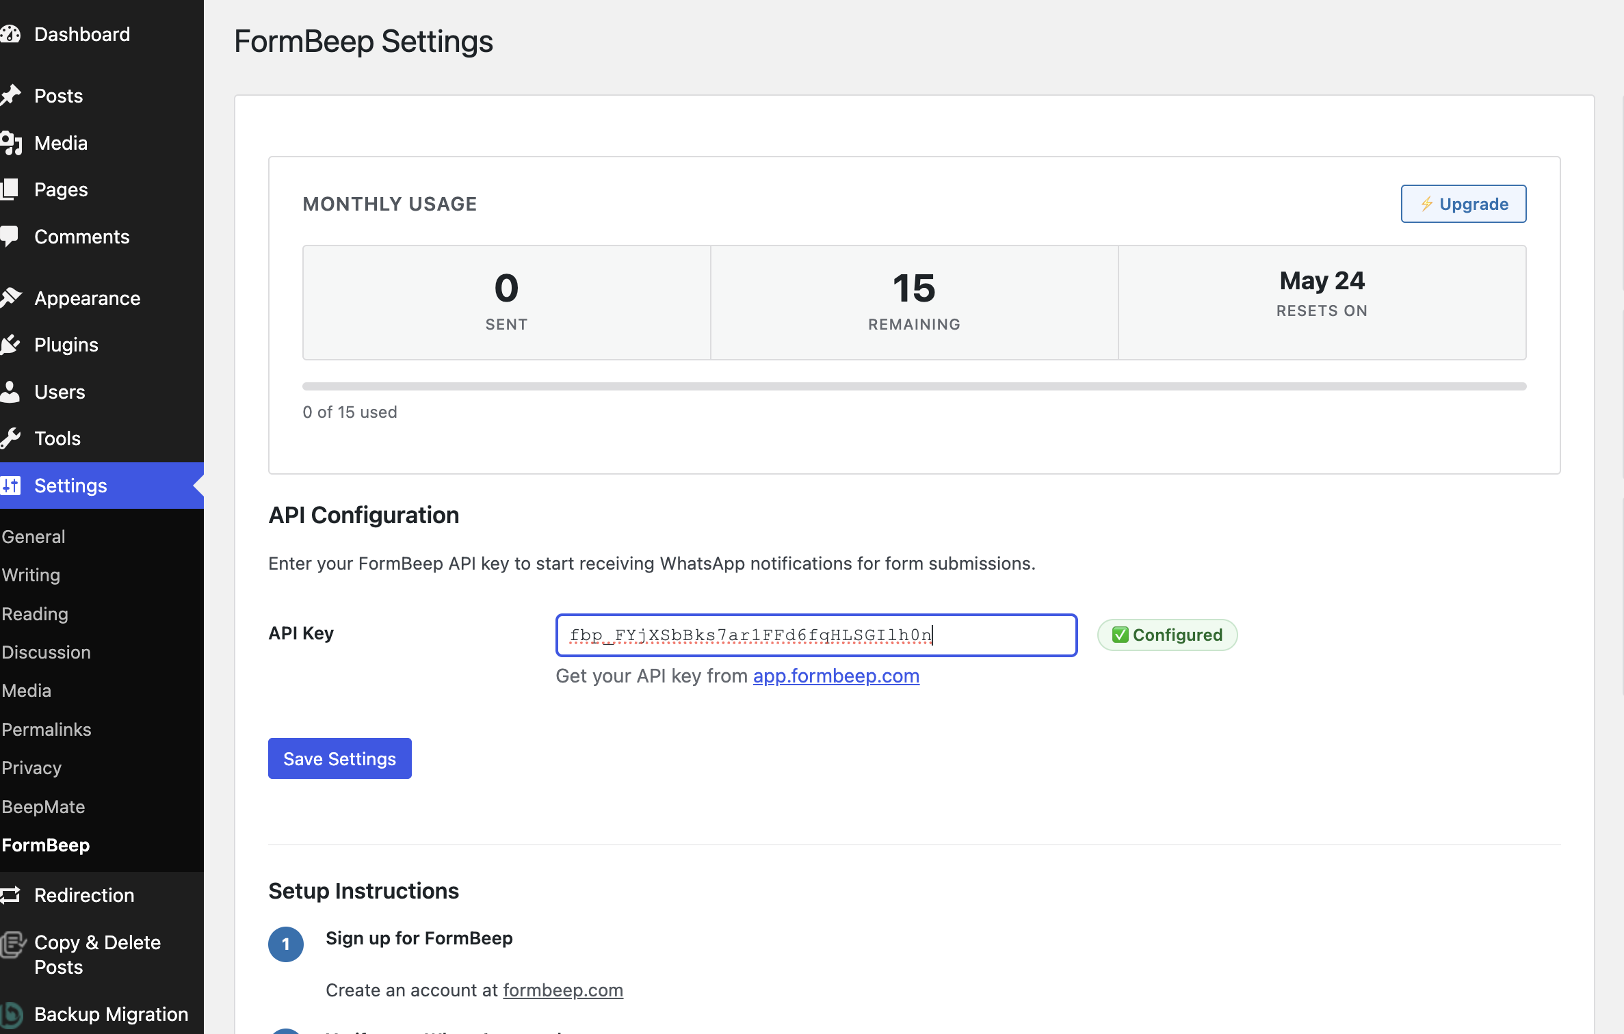The width and height of the screenshot is (1624, 1034).
Task: Open the Users menu
Action: (60, 392)
